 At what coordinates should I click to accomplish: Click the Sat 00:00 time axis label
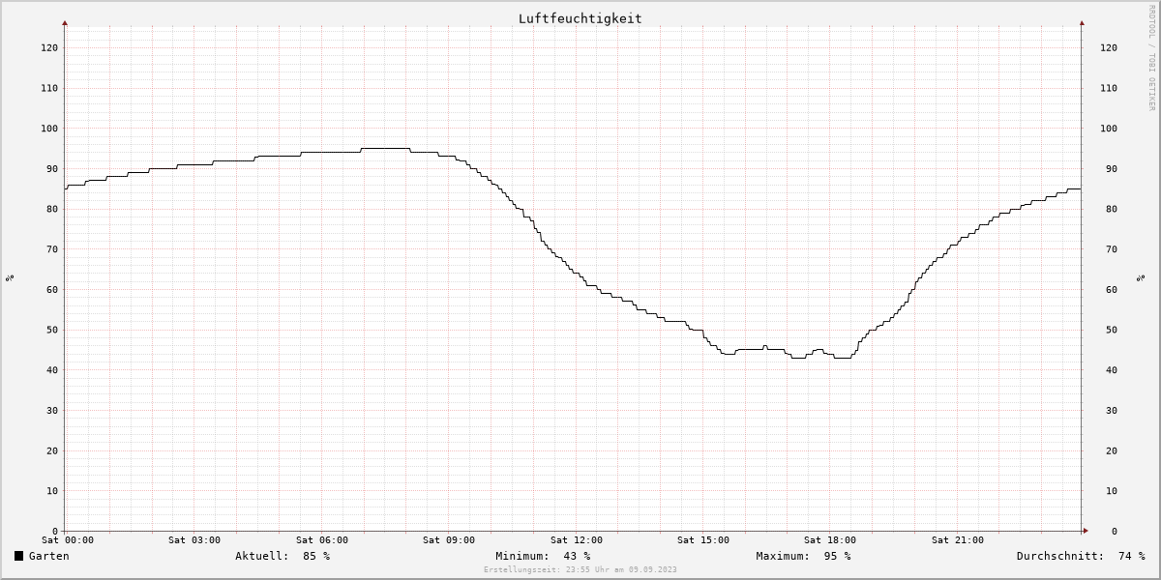[x=68, y=540]
